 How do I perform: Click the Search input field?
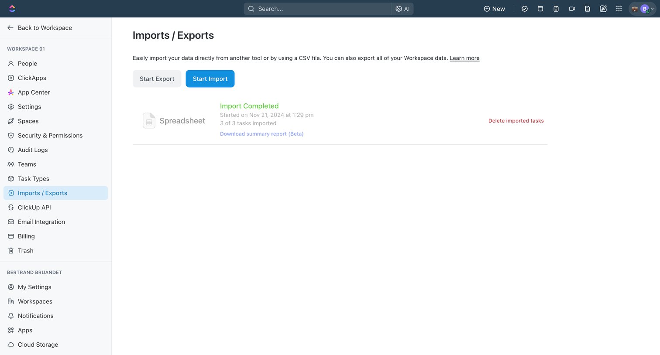(x=317, y=9)
